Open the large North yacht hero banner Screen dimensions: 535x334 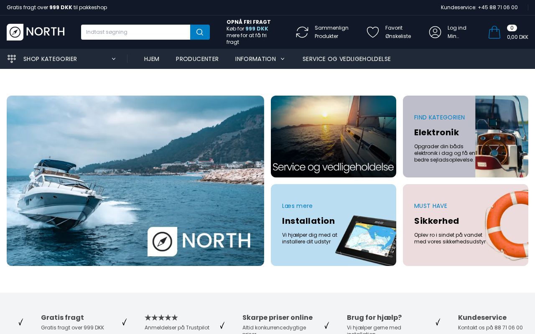tap(135, 181)
